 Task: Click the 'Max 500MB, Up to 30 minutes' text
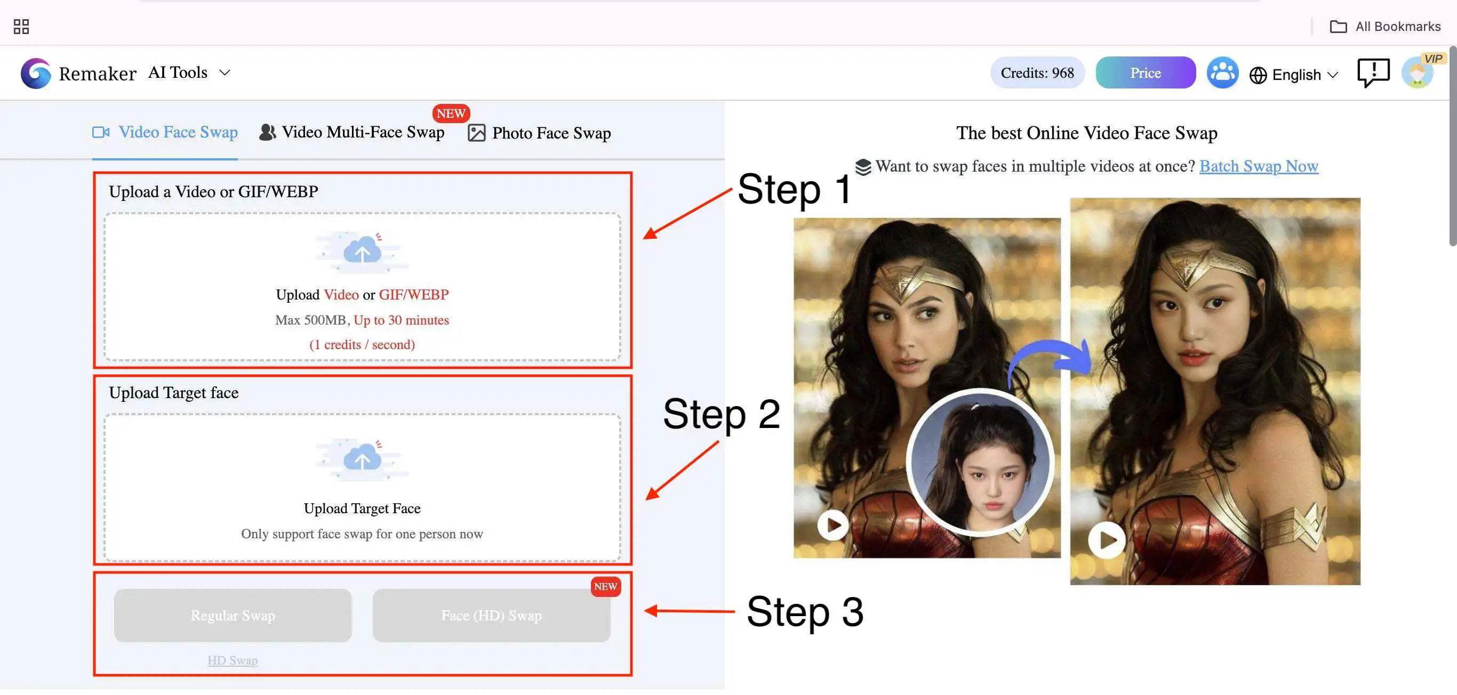(x=362, y=320)
